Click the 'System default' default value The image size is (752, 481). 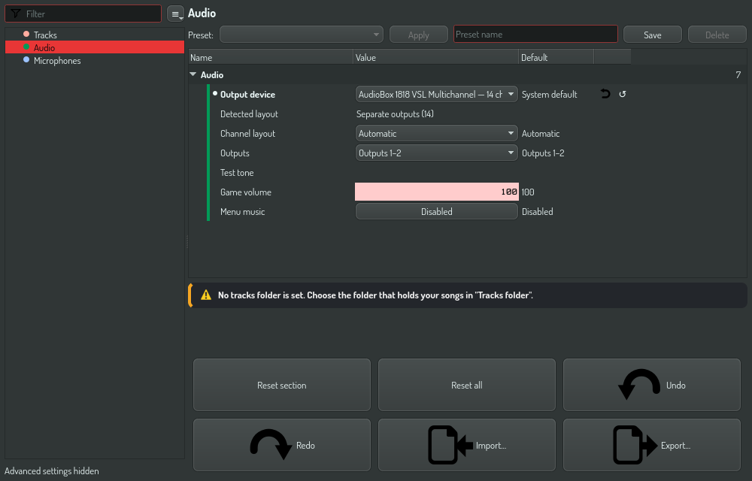coord(549,95)
